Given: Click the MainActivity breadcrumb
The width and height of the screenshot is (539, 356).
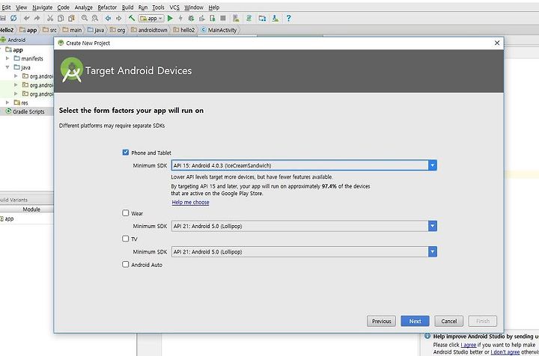Looking at the screenshot, I should click(x=219, y=30).
